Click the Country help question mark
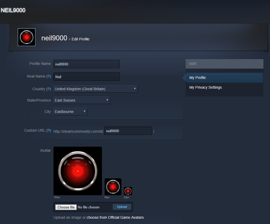The height and width of the screenshot is (224, 270). (48, 89)
